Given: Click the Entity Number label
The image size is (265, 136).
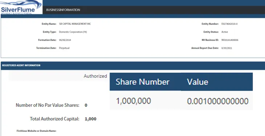Looking at the screenshot, I should click(210, 24).
